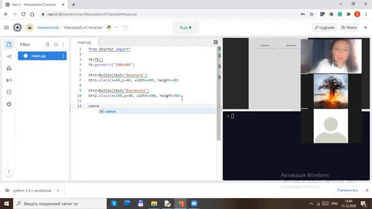
Task: Run the program with the Run button
Action: pyautogui.click(x=186, y=27)
